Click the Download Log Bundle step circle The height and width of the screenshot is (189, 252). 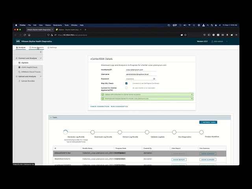coord(93,132)
